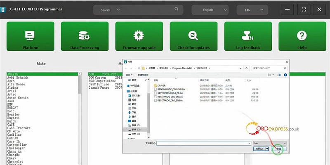Expand the file name history dropdown
This screenshot has height=165, width=330.
[x=250, y=143]
